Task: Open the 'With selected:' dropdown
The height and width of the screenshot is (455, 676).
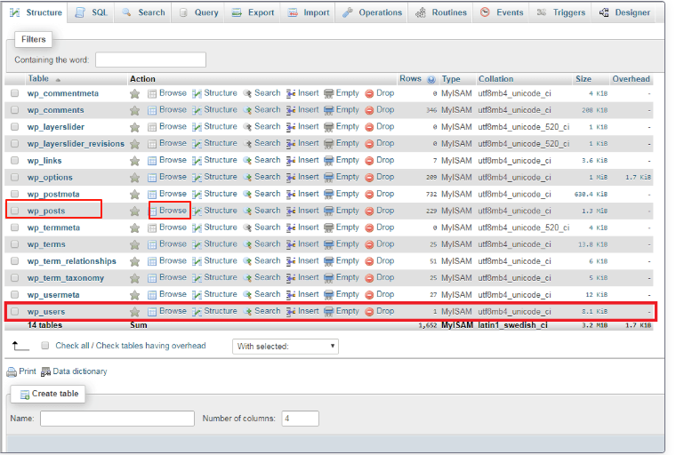Action: point(286,346)
